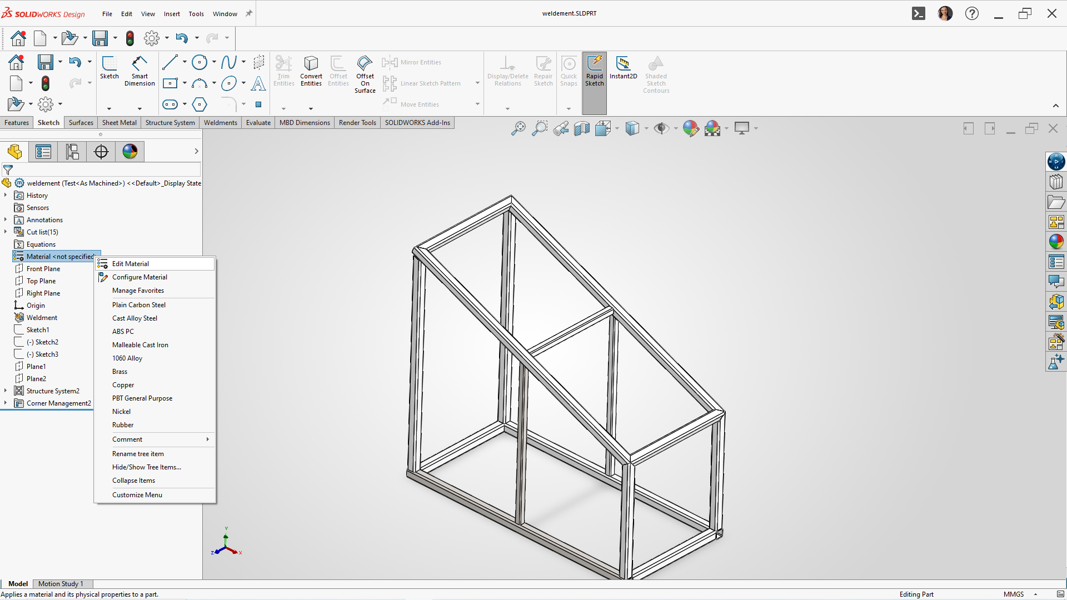This screenshot has width=1067, height=600.
Task: Toggle the Rapid Sketch button
Action: pyautogui.click(x=594, y=71)
